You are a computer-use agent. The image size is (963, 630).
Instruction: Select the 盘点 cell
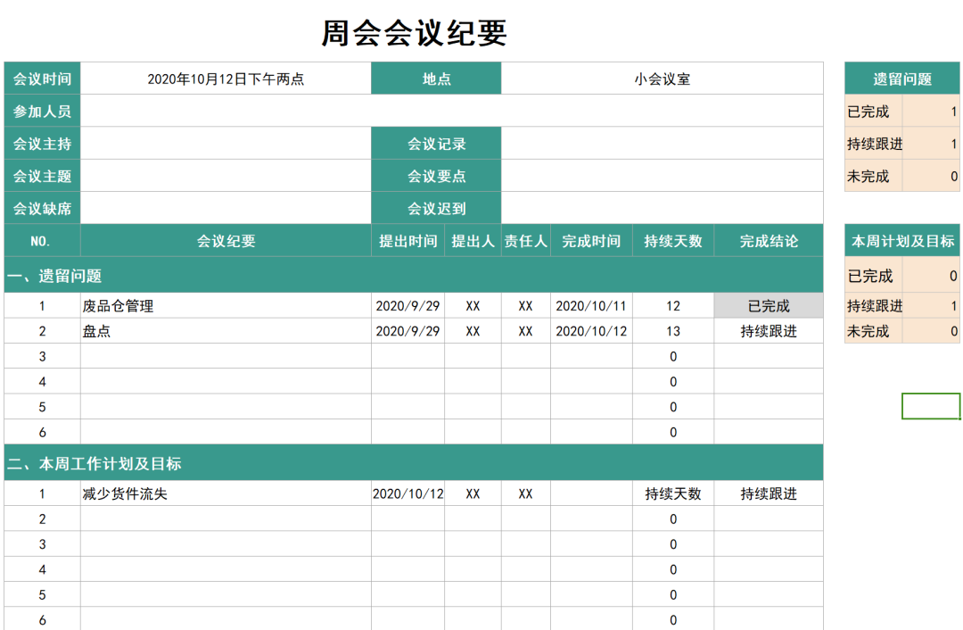[x=226, y=331]
